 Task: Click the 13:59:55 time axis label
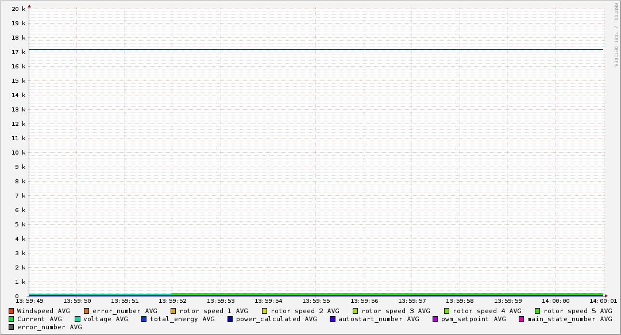click(x=316, y=301)
